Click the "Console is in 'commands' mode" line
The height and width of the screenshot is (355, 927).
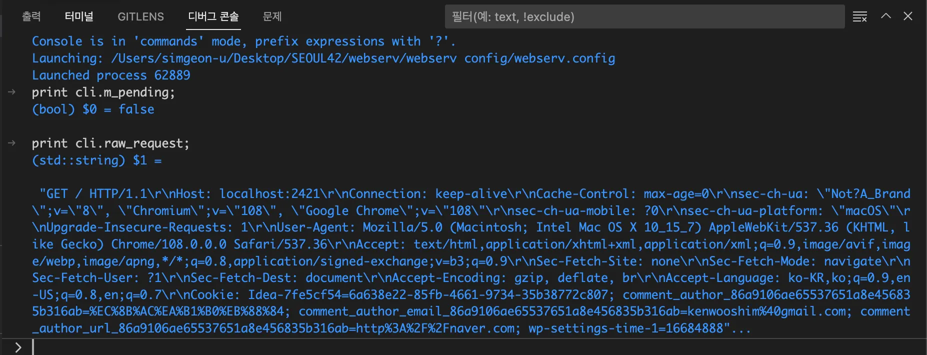pyautogui.click(x=243, y=41)
